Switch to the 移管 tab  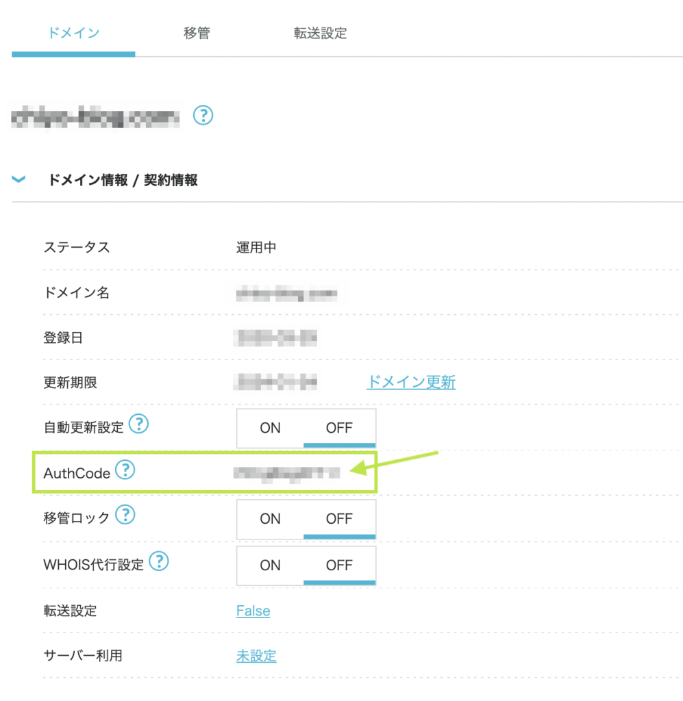coord(197,32)
